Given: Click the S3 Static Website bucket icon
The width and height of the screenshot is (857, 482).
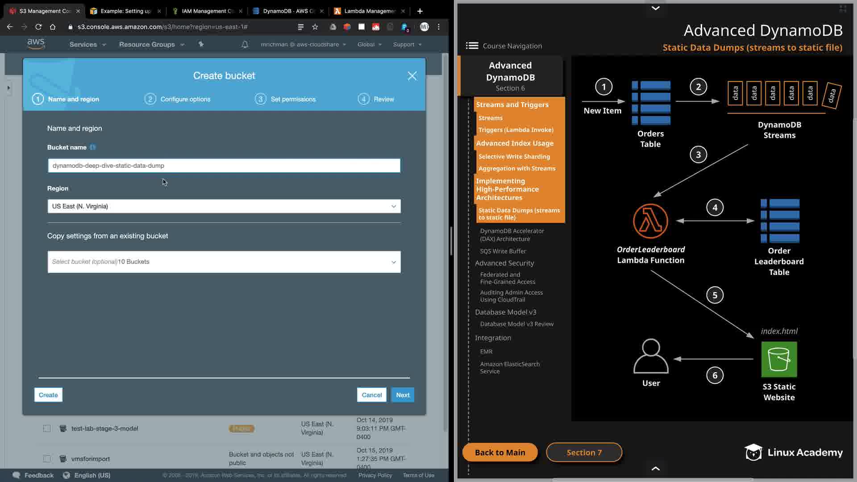Looking at the screenshot, I should pos(779,359).
